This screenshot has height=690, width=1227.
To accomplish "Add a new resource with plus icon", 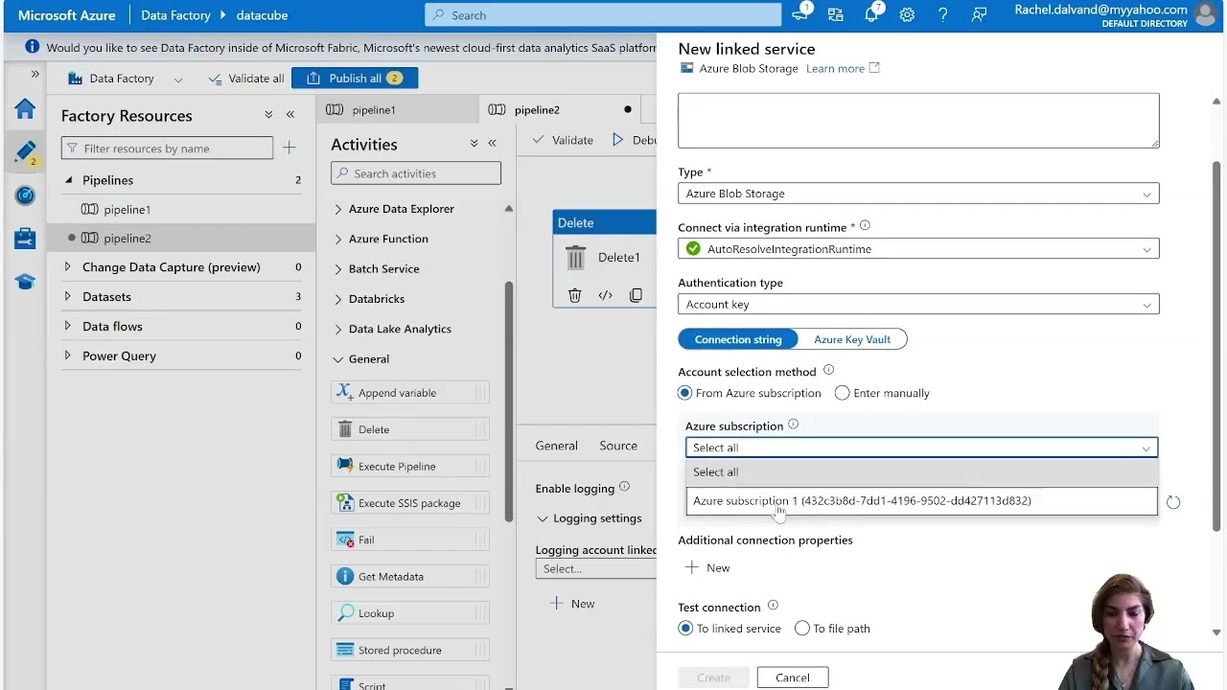I will tap(289, 148).
